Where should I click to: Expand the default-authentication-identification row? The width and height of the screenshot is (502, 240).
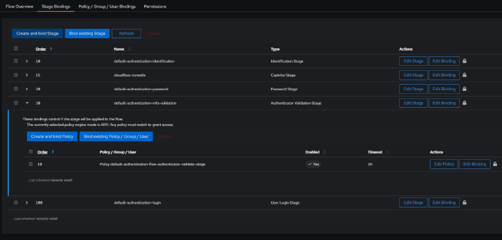(27, 61)
